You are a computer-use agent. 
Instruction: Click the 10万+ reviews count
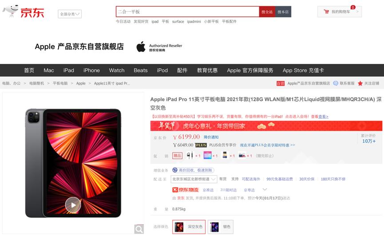pos(369,141)
